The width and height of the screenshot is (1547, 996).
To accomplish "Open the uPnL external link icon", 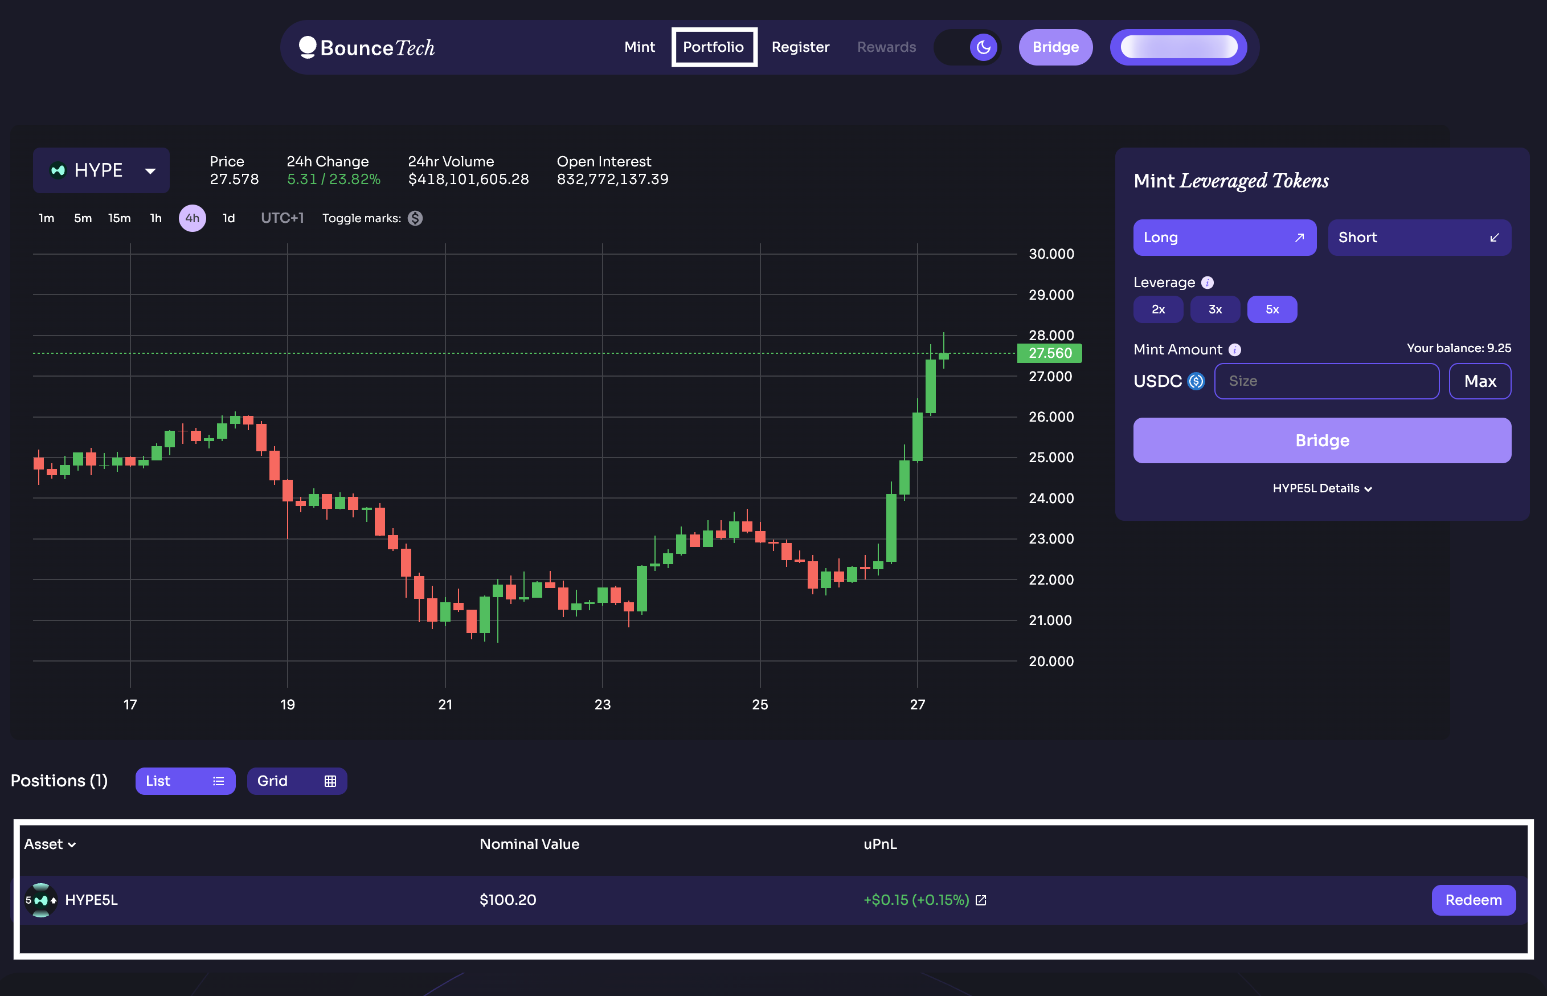I will pos(981,900).
